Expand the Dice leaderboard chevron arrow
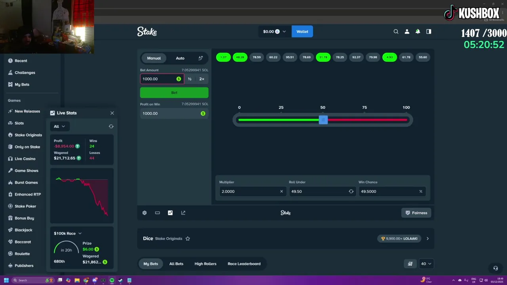507x285 pixels. coord(427,239)
